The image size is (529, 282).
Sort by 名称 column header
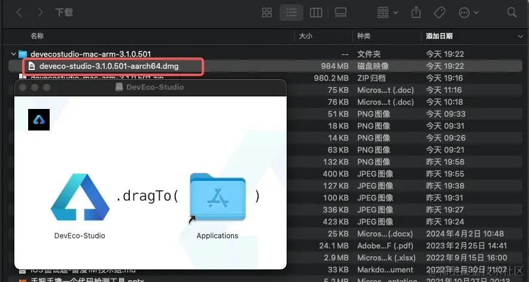(x=37, y=36)
